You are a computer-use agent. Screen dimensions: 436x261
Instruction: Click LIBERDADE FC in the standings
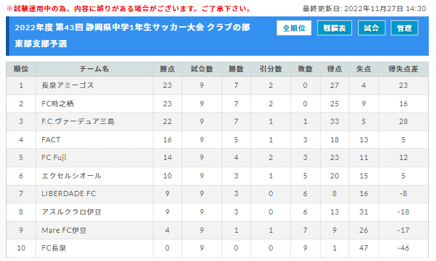(69, 193)
